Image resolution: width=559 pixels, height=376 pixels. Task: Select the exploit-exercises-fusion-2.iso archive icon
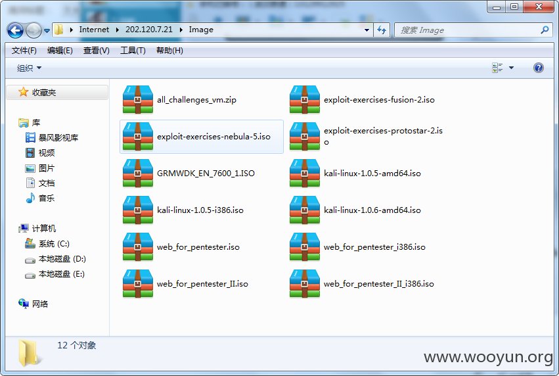tap(305, 100)
